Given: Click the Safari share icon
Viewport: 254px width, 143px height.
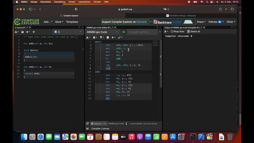Looking at the screenshot, I should click(x=220, y=9).
